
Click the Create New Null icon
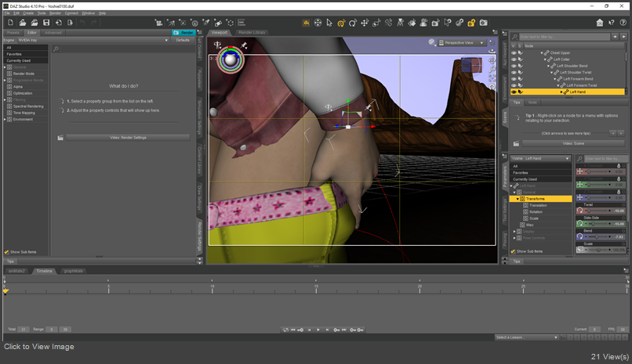230,23
